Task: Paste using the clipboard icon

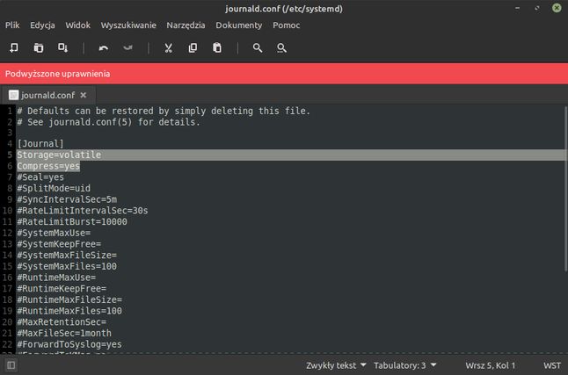Action: (x=217, y=47)
